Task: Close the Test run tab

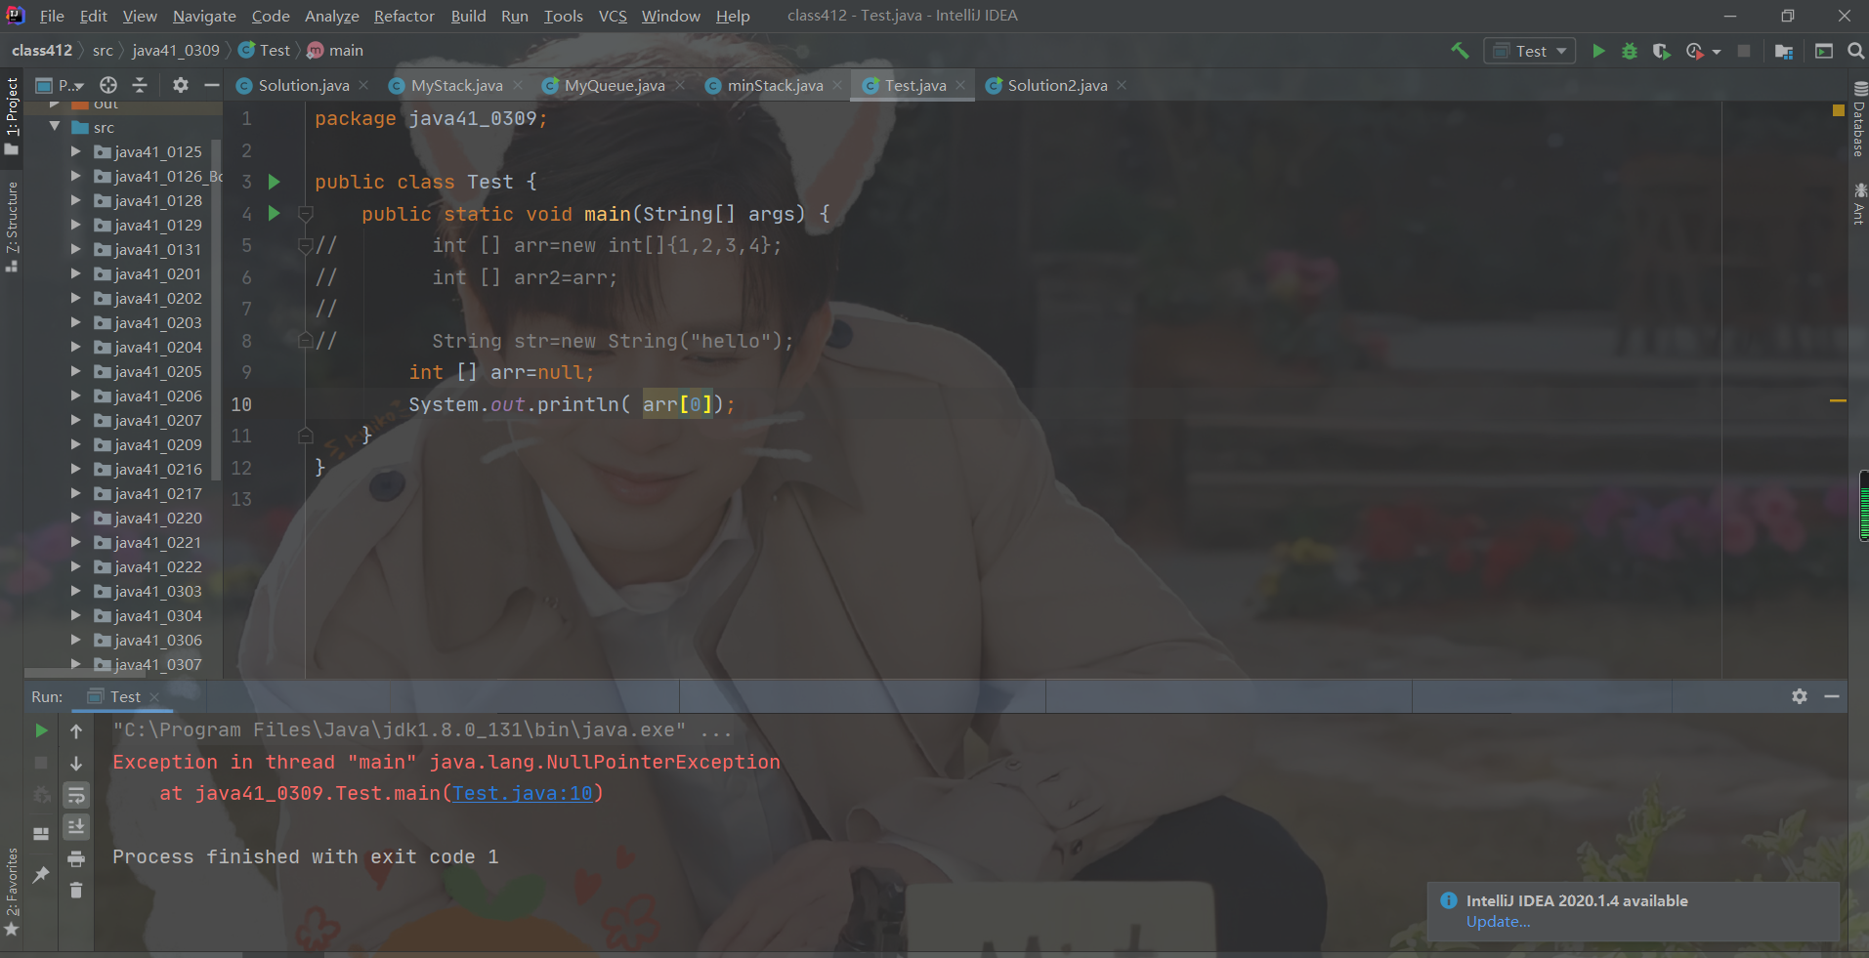Action: 154,697
